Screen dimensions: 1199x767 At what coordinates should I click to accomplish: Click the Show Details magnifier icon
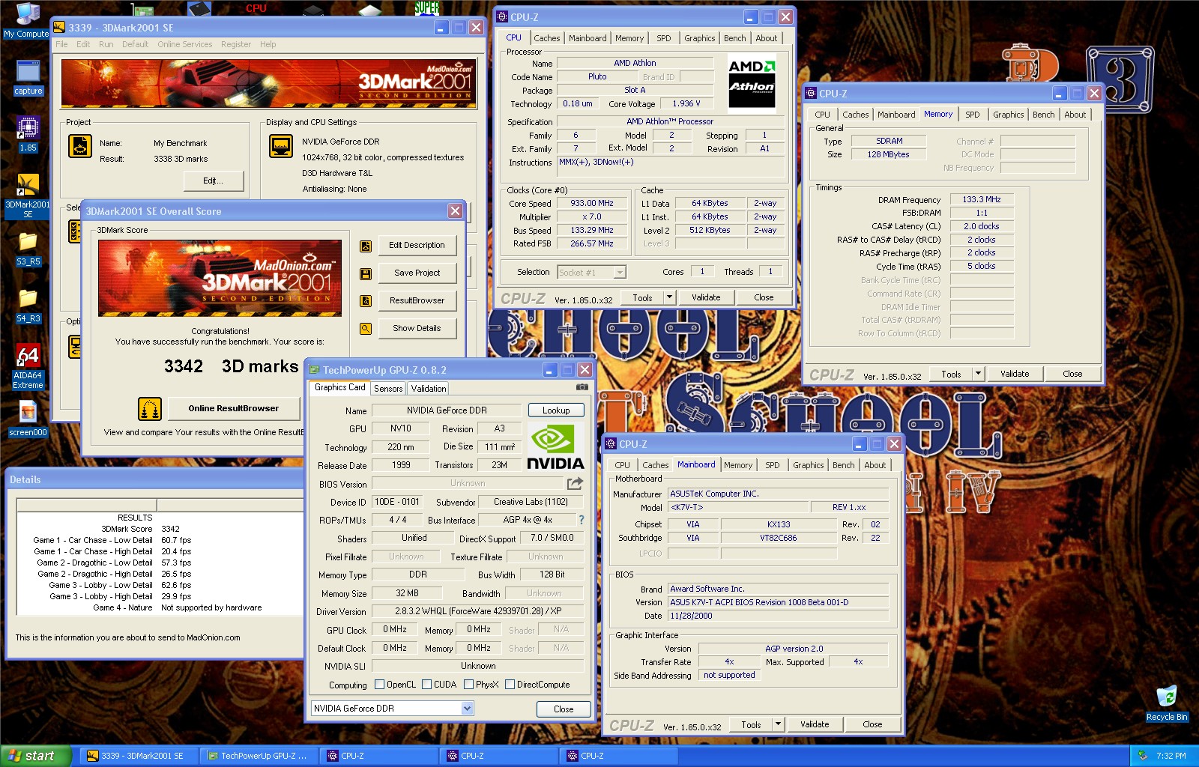(x=366, y=329)
